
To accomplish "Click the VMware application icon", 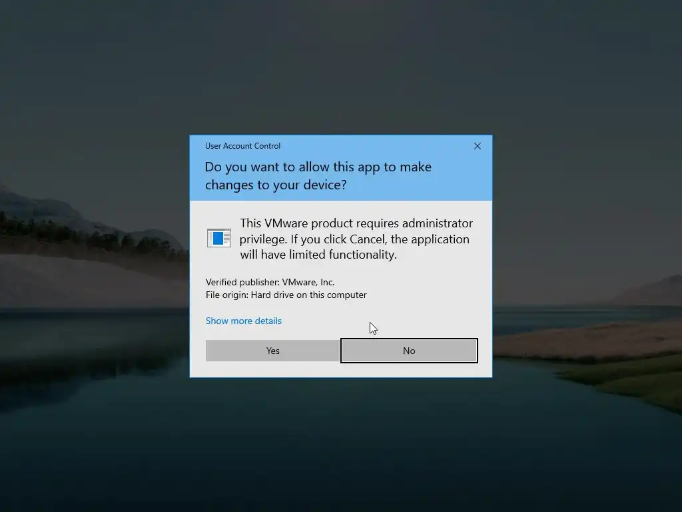I will point(218,238).
